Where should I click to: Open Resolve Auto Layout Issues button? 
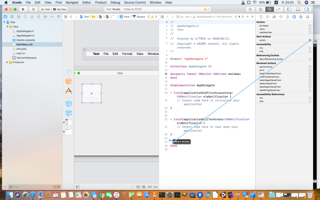(x=156, y=187)
